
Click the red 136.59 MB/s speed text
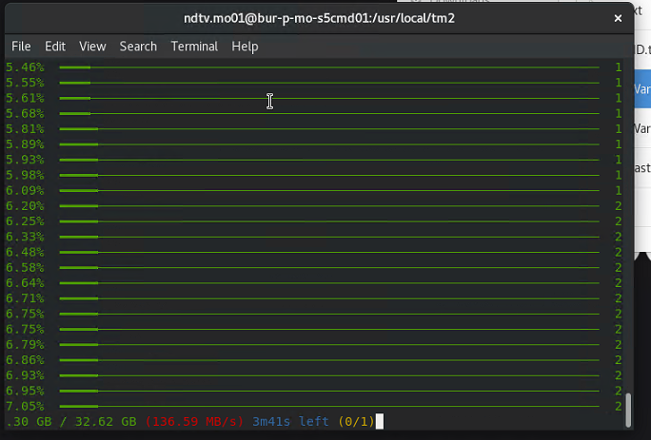coord(194,422)
